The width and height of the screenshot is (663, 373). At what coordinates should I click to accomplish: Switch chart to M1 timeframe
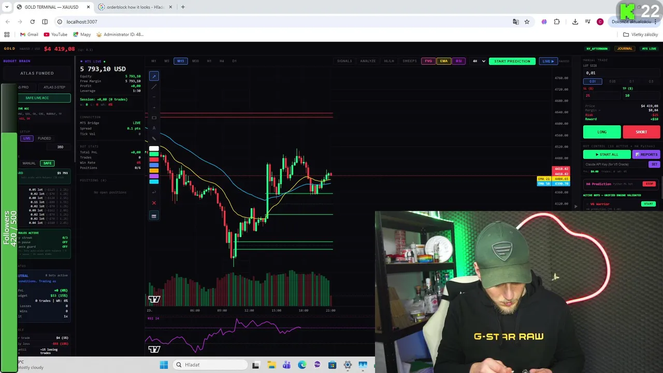[153, 61]
